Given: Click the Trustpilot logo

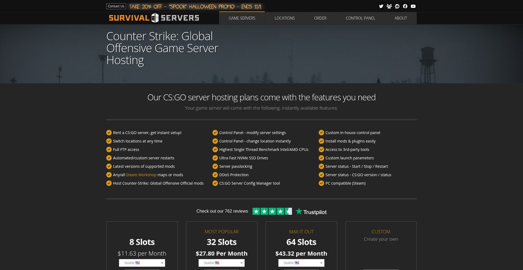Looking at the screenshot, I should pos(311,212).
